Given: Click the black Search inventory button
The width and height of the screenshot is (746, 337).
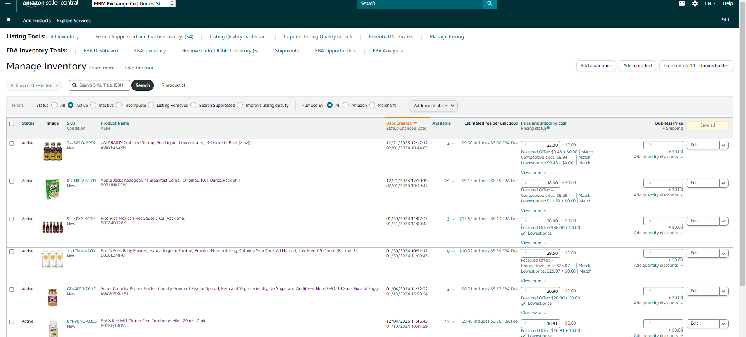Looking at the screenshot, I should point(143,85).
